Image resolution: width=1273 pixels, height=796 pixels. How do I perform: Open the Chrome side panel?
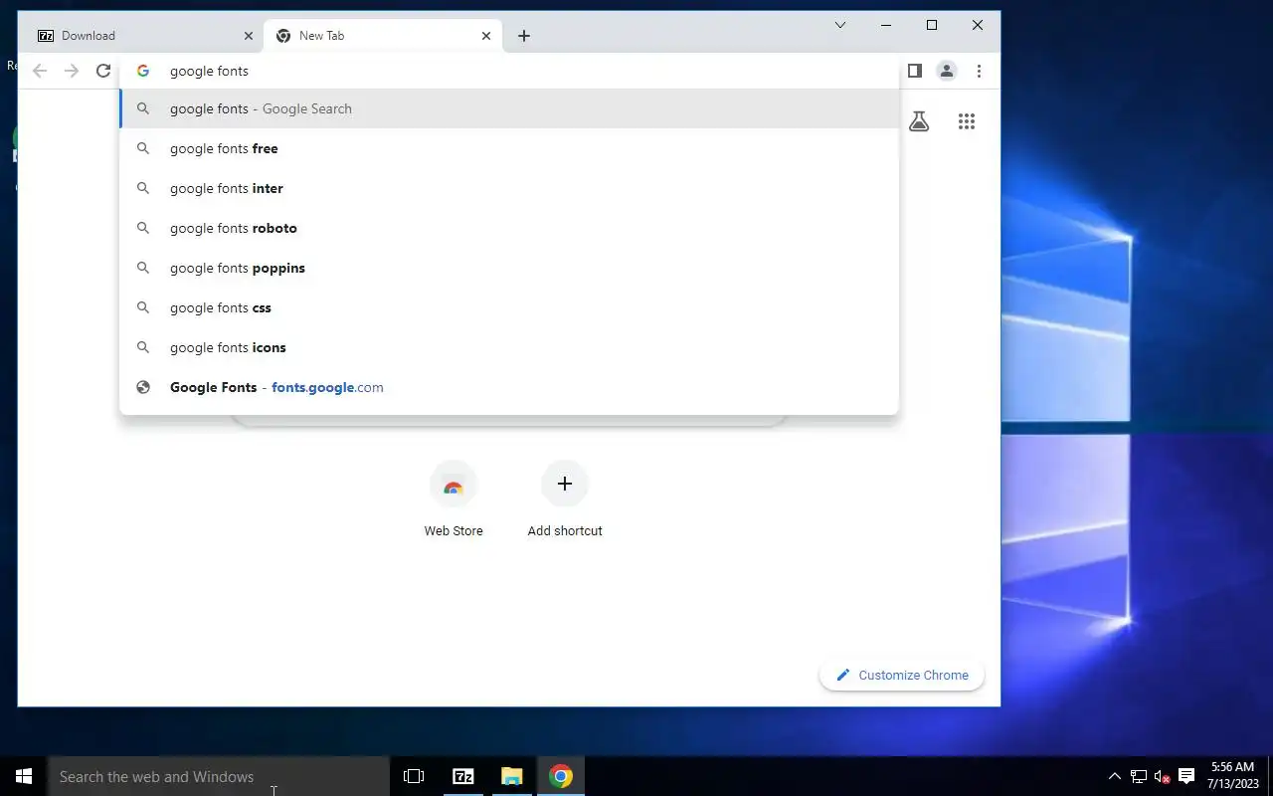pyautogui.click(x=915, y=71)
